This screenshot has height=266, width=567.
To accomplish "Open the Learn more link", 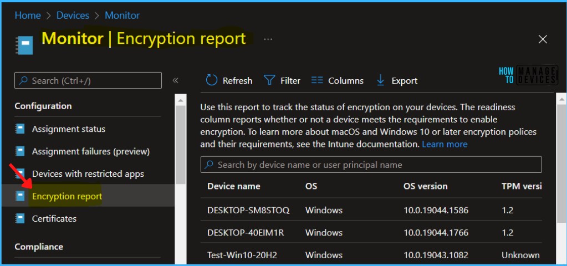I will (x=445, y=144).
